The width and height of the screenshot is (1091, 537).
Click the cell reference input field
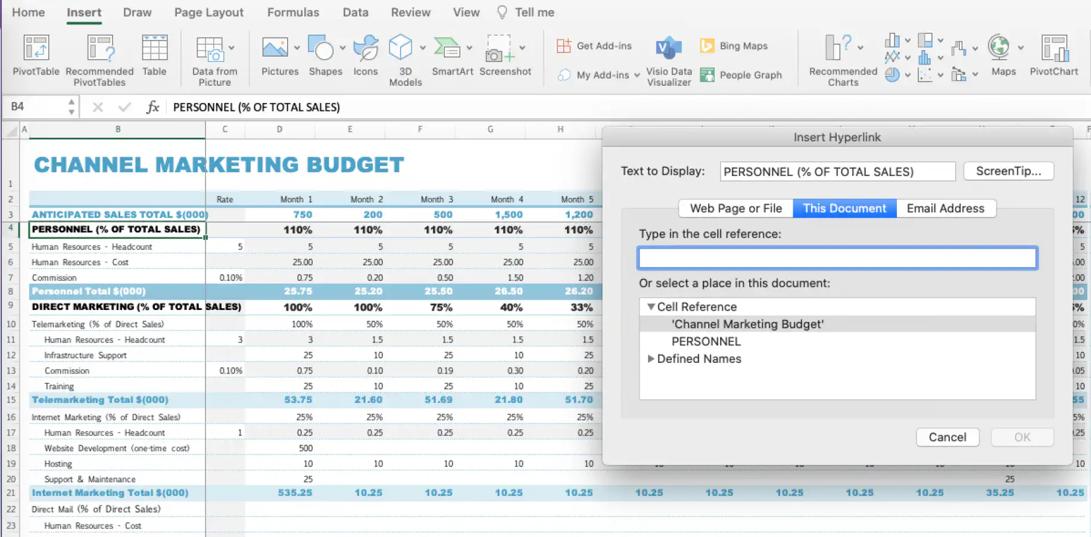click(x=837, y=258)
